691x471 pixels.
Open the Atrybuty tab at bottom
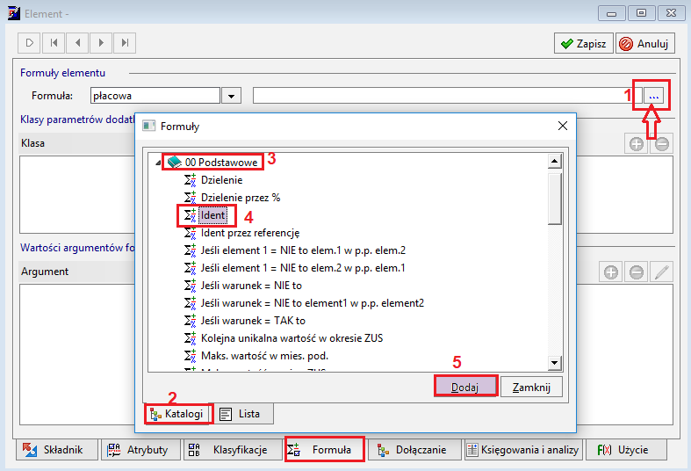(x=140, y=449)
